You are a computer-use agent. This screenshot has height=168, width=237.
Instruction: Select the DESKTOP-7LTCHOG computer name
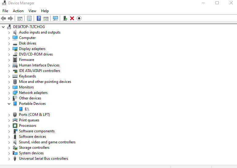tap(29, 27)
